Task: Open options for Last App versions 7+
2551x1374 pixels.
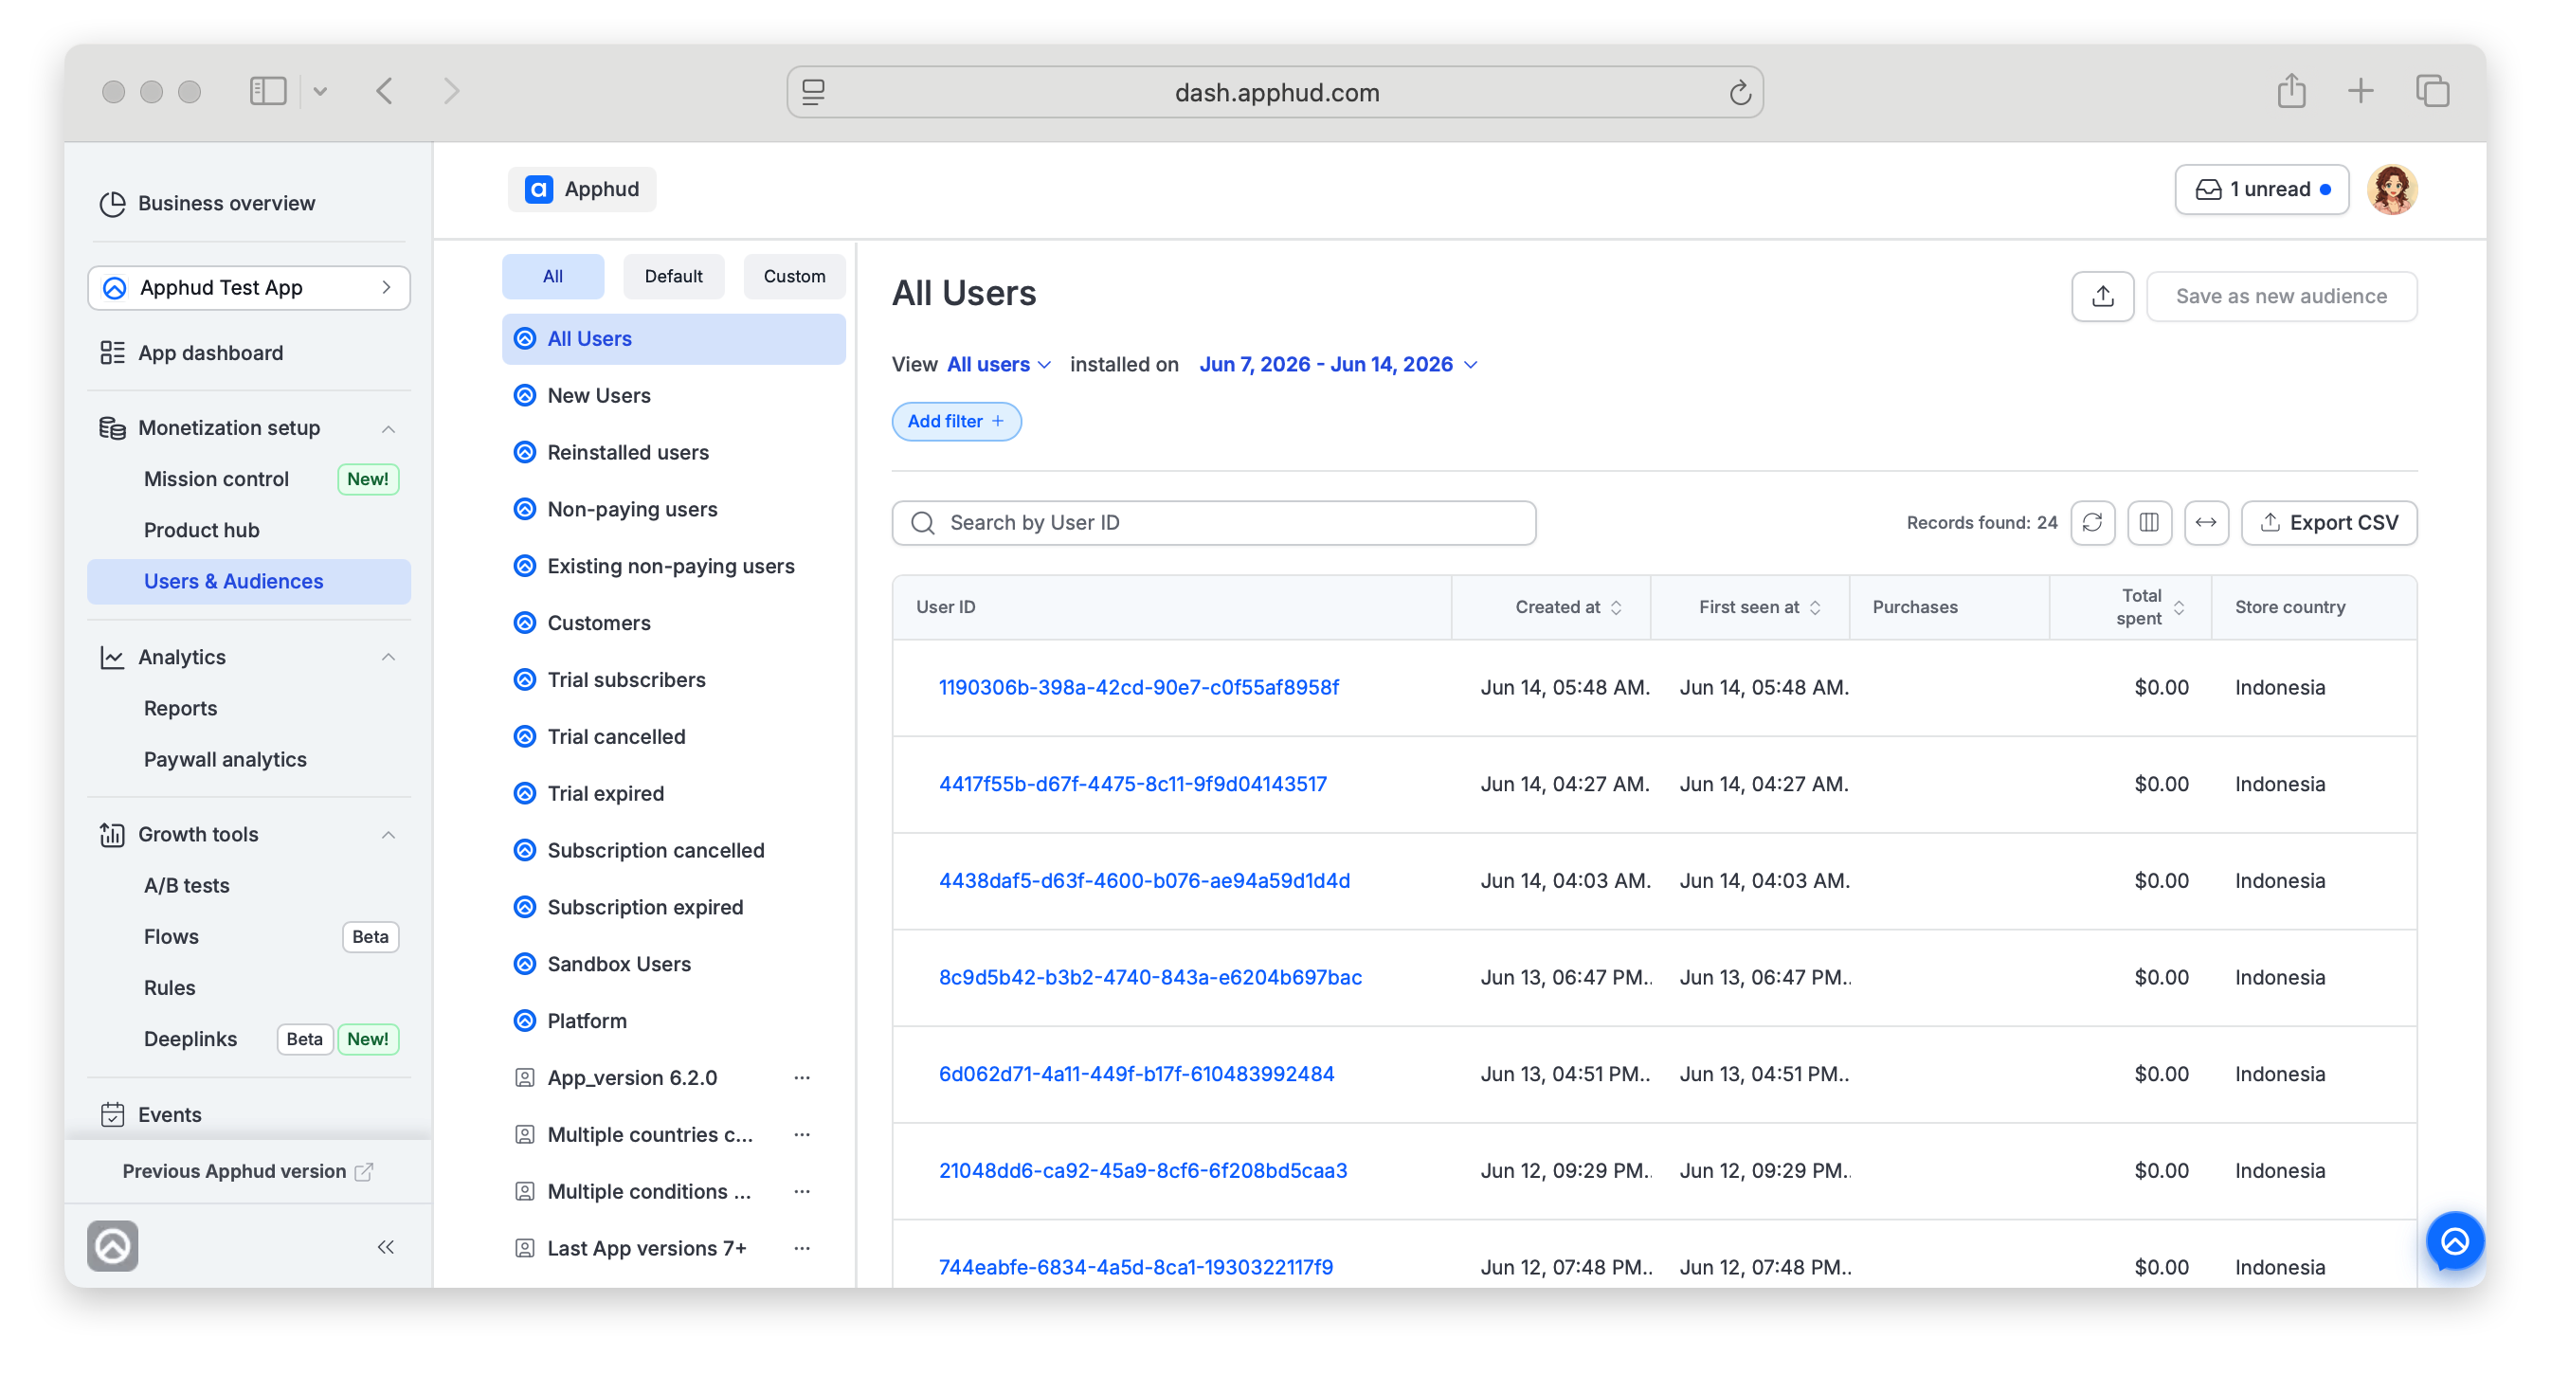Action: pos(802,1248)
